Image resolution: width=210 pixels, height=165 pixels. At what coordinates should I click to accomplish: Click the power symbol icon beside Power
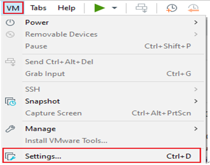10,22
